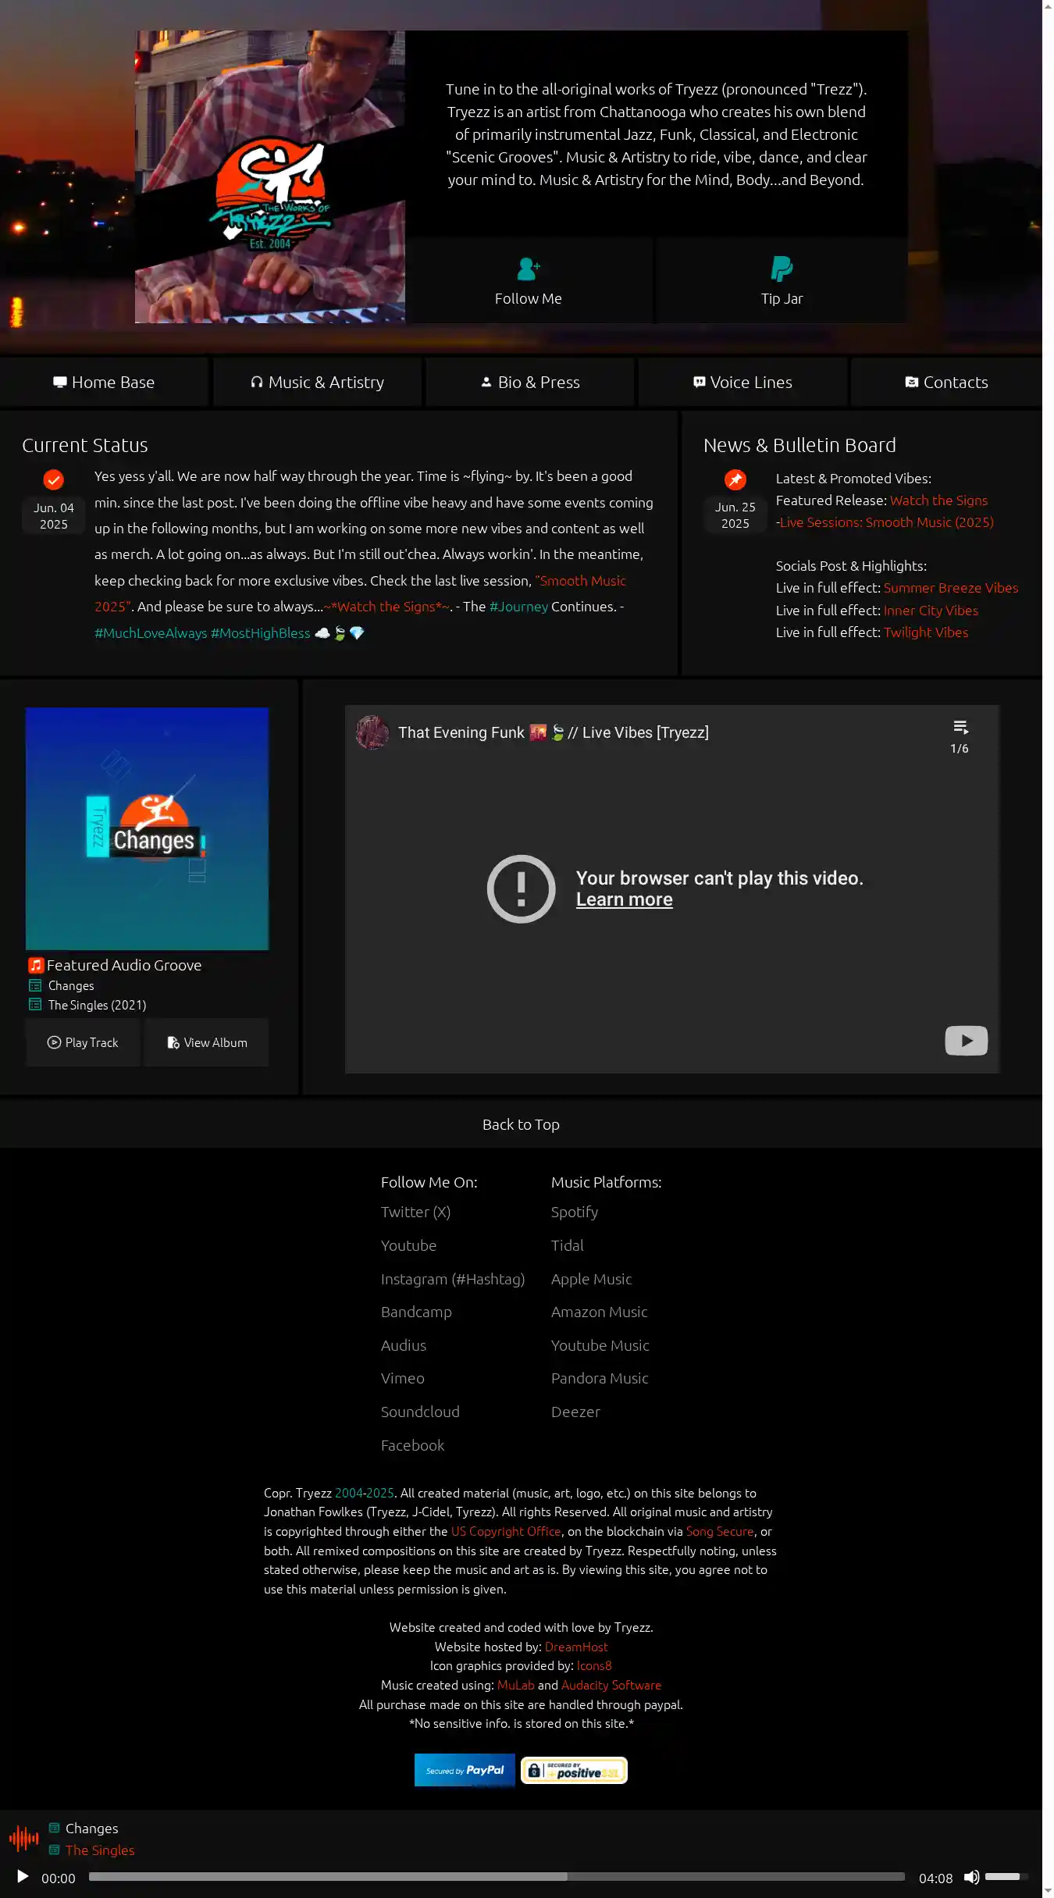Image resolution: width=1054 pixels, height=1898 pixels.
Task: Open the YouTube playlist queue icon
Action: pyautogui.click(x=960, y=728)
